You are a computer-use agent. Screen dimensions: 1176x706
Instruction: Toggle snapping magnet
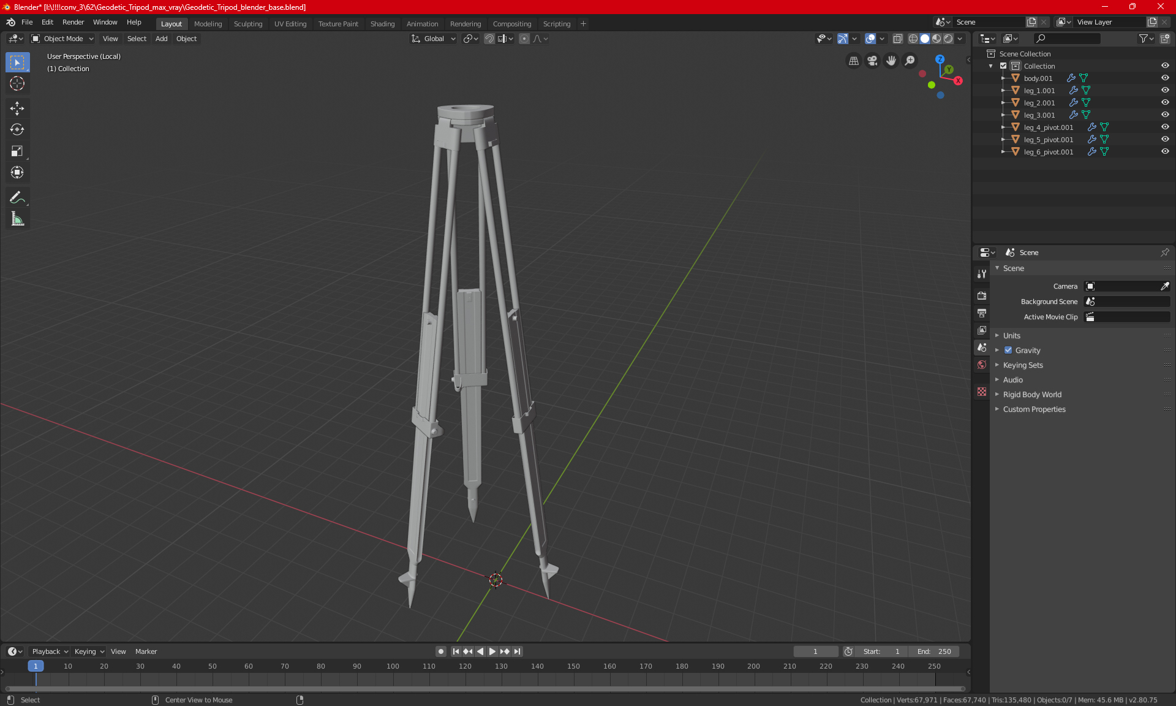489,39
